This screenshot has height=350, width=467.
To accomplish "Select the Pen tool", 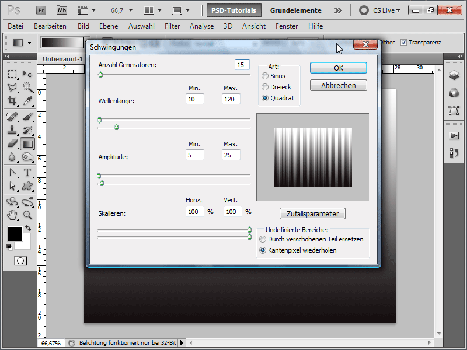I will point(12,173).
